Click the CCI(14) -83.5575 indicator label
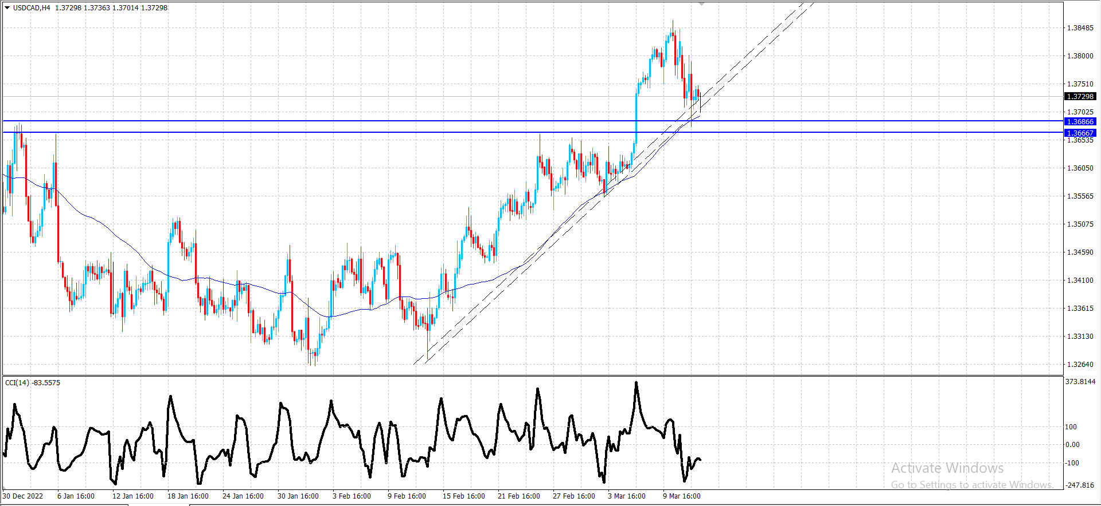1101x506 pixels. coord(33,382)
